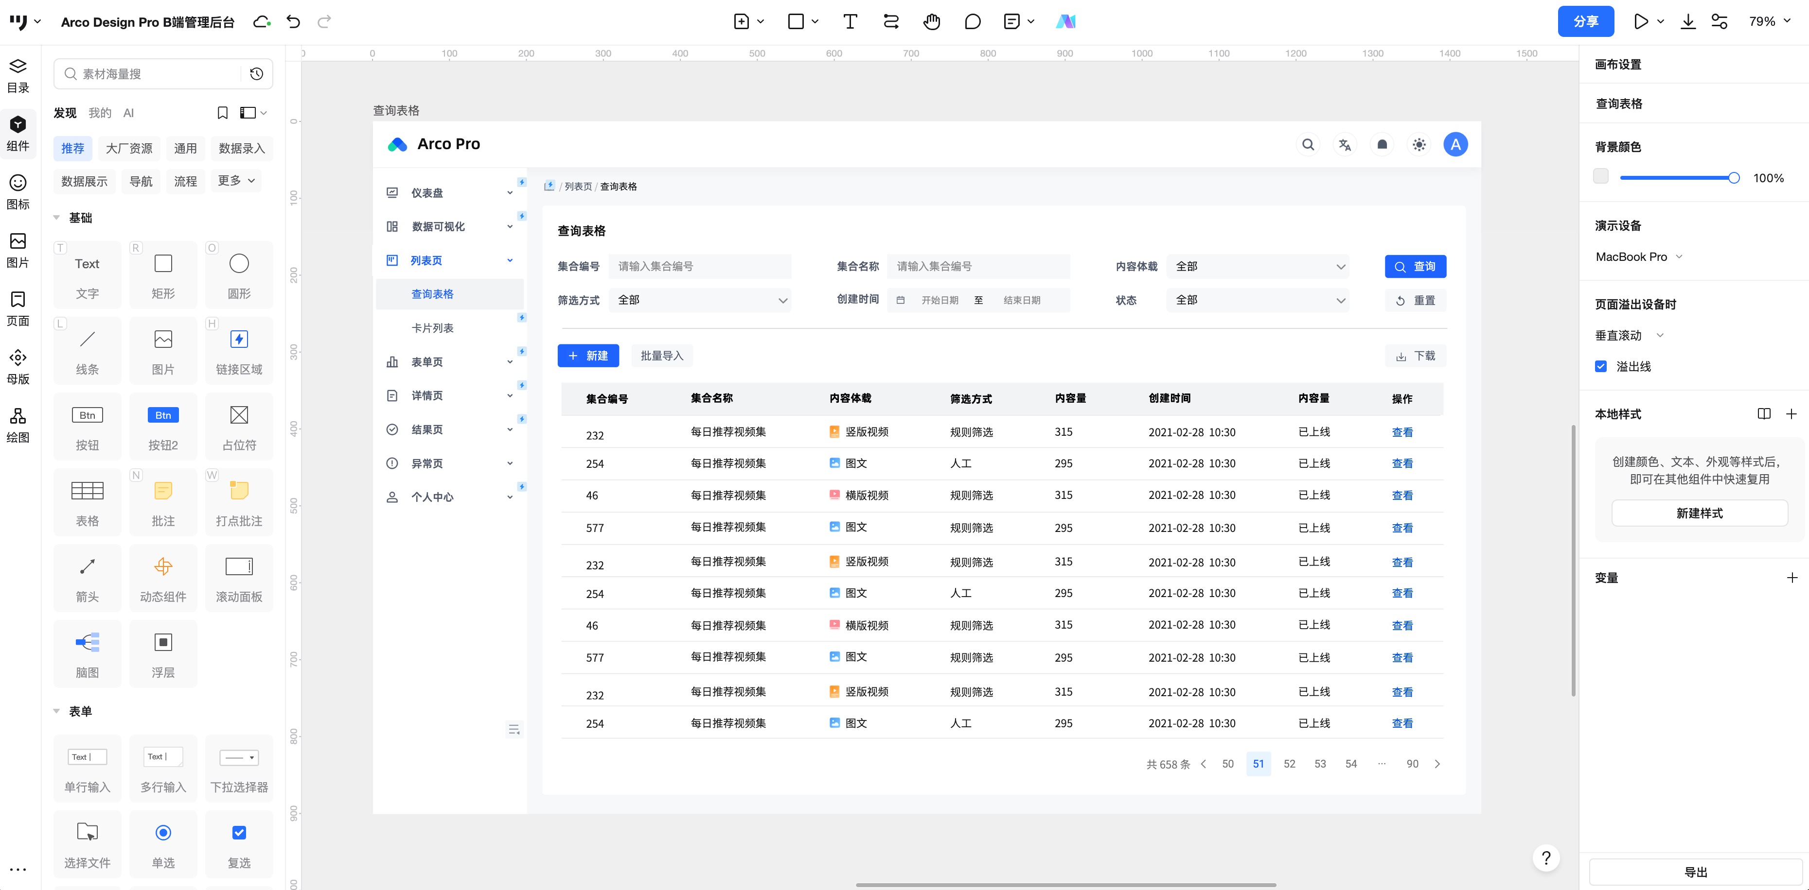Select the comment bubble tool
This screenshot has height=890, width=1809.
coord(972,22)
